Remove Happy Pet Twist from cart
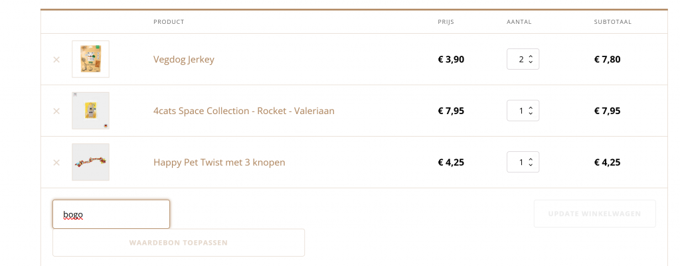680x266 pixels. [x=56, y=163]
